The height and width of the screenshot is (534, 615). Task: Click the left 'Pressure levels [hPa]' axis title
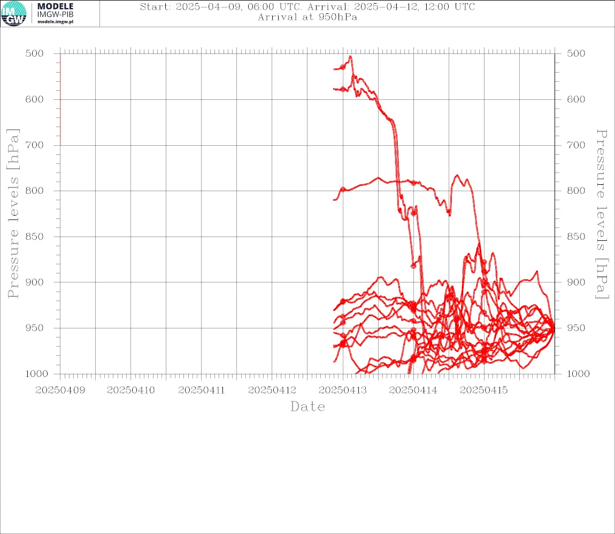tap(13, 214)
